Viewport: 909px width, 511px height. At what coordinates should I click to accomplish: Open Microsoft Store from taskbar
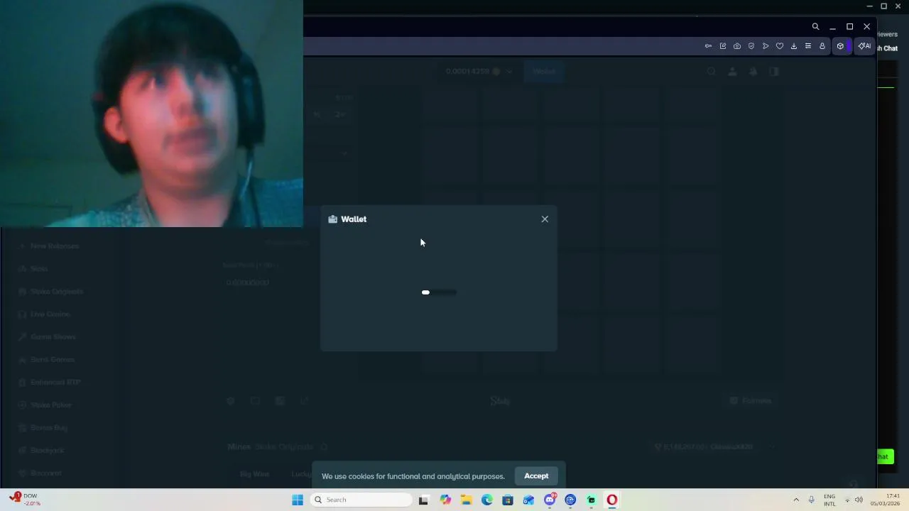click(x=508, y=500)
